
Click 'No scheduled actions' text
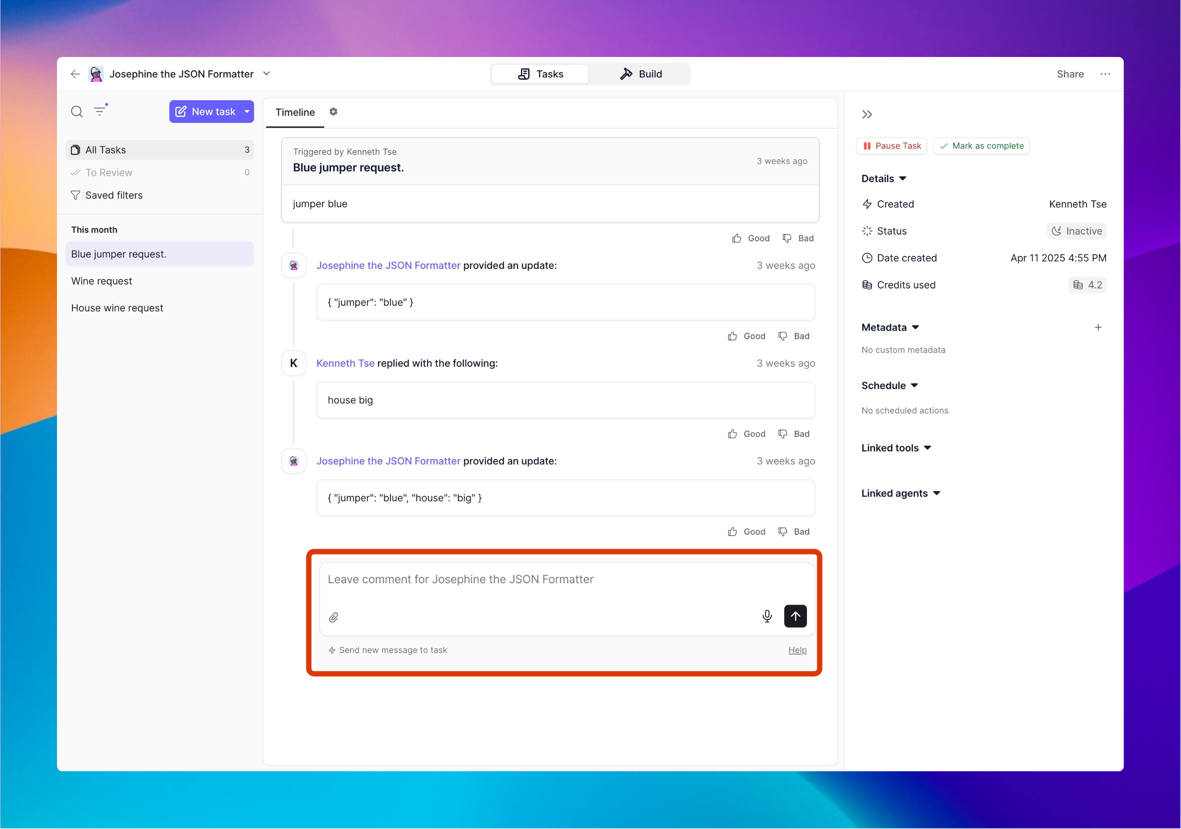[x=905, y=410]
